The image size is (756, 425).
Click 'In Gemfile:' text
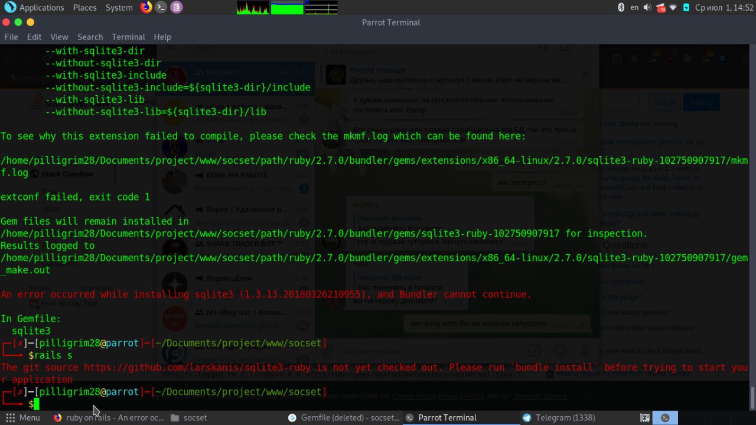pyautogui.click(x=31, y=319)
